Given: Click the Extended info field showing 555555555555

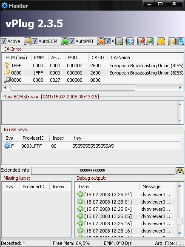Looking at the screenshot, I should pos(127,171).
